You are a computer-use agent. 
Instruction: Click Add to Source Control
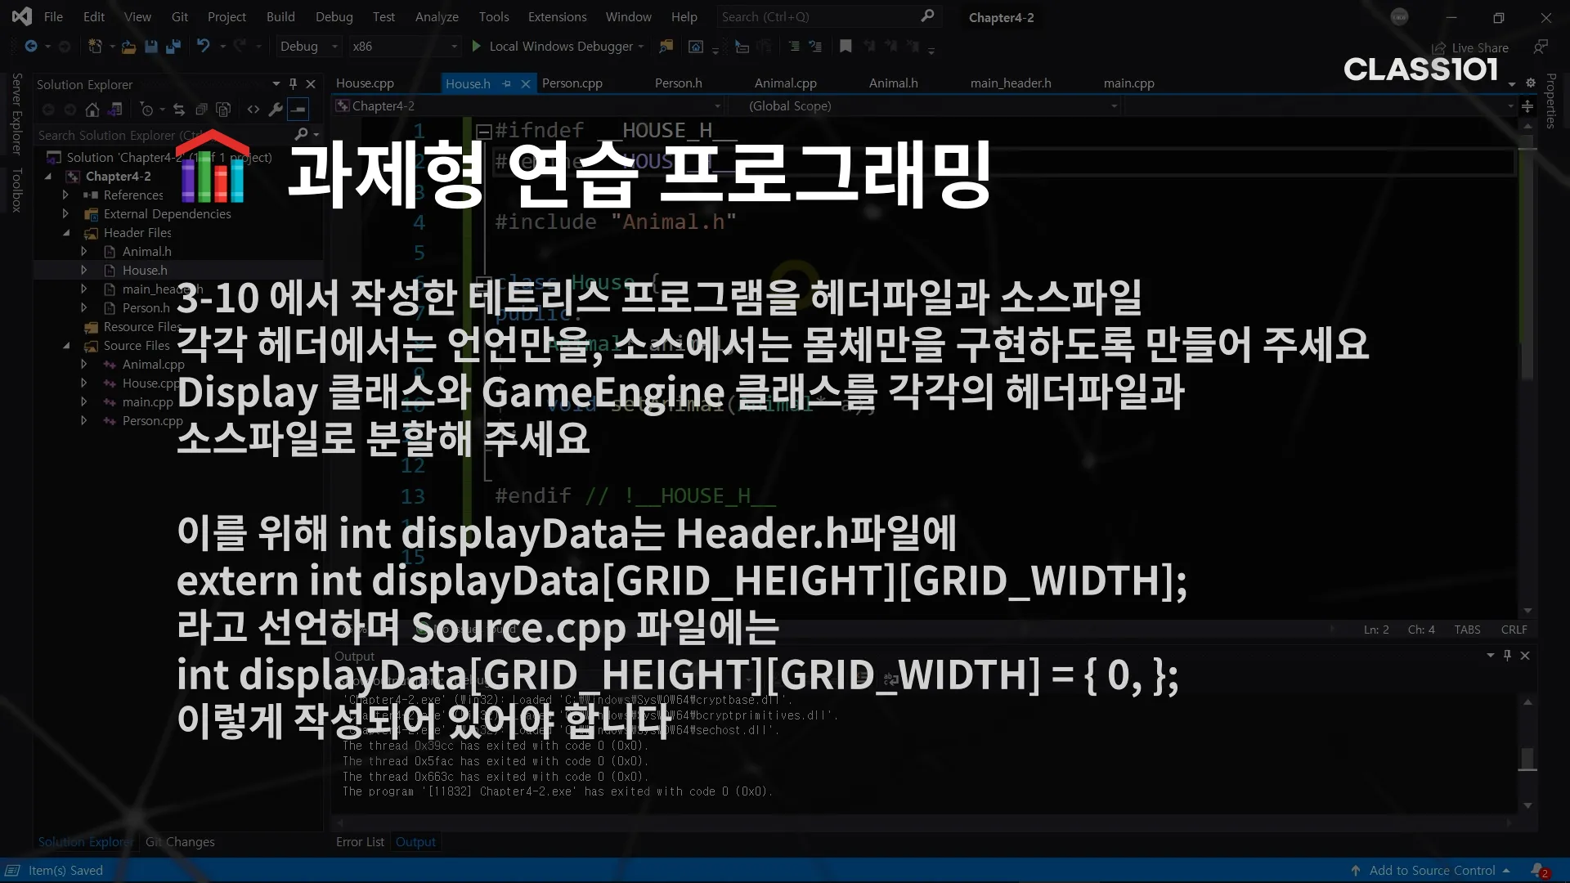1431,871
